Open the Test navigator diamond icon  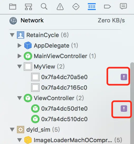(x=76, y=7)
